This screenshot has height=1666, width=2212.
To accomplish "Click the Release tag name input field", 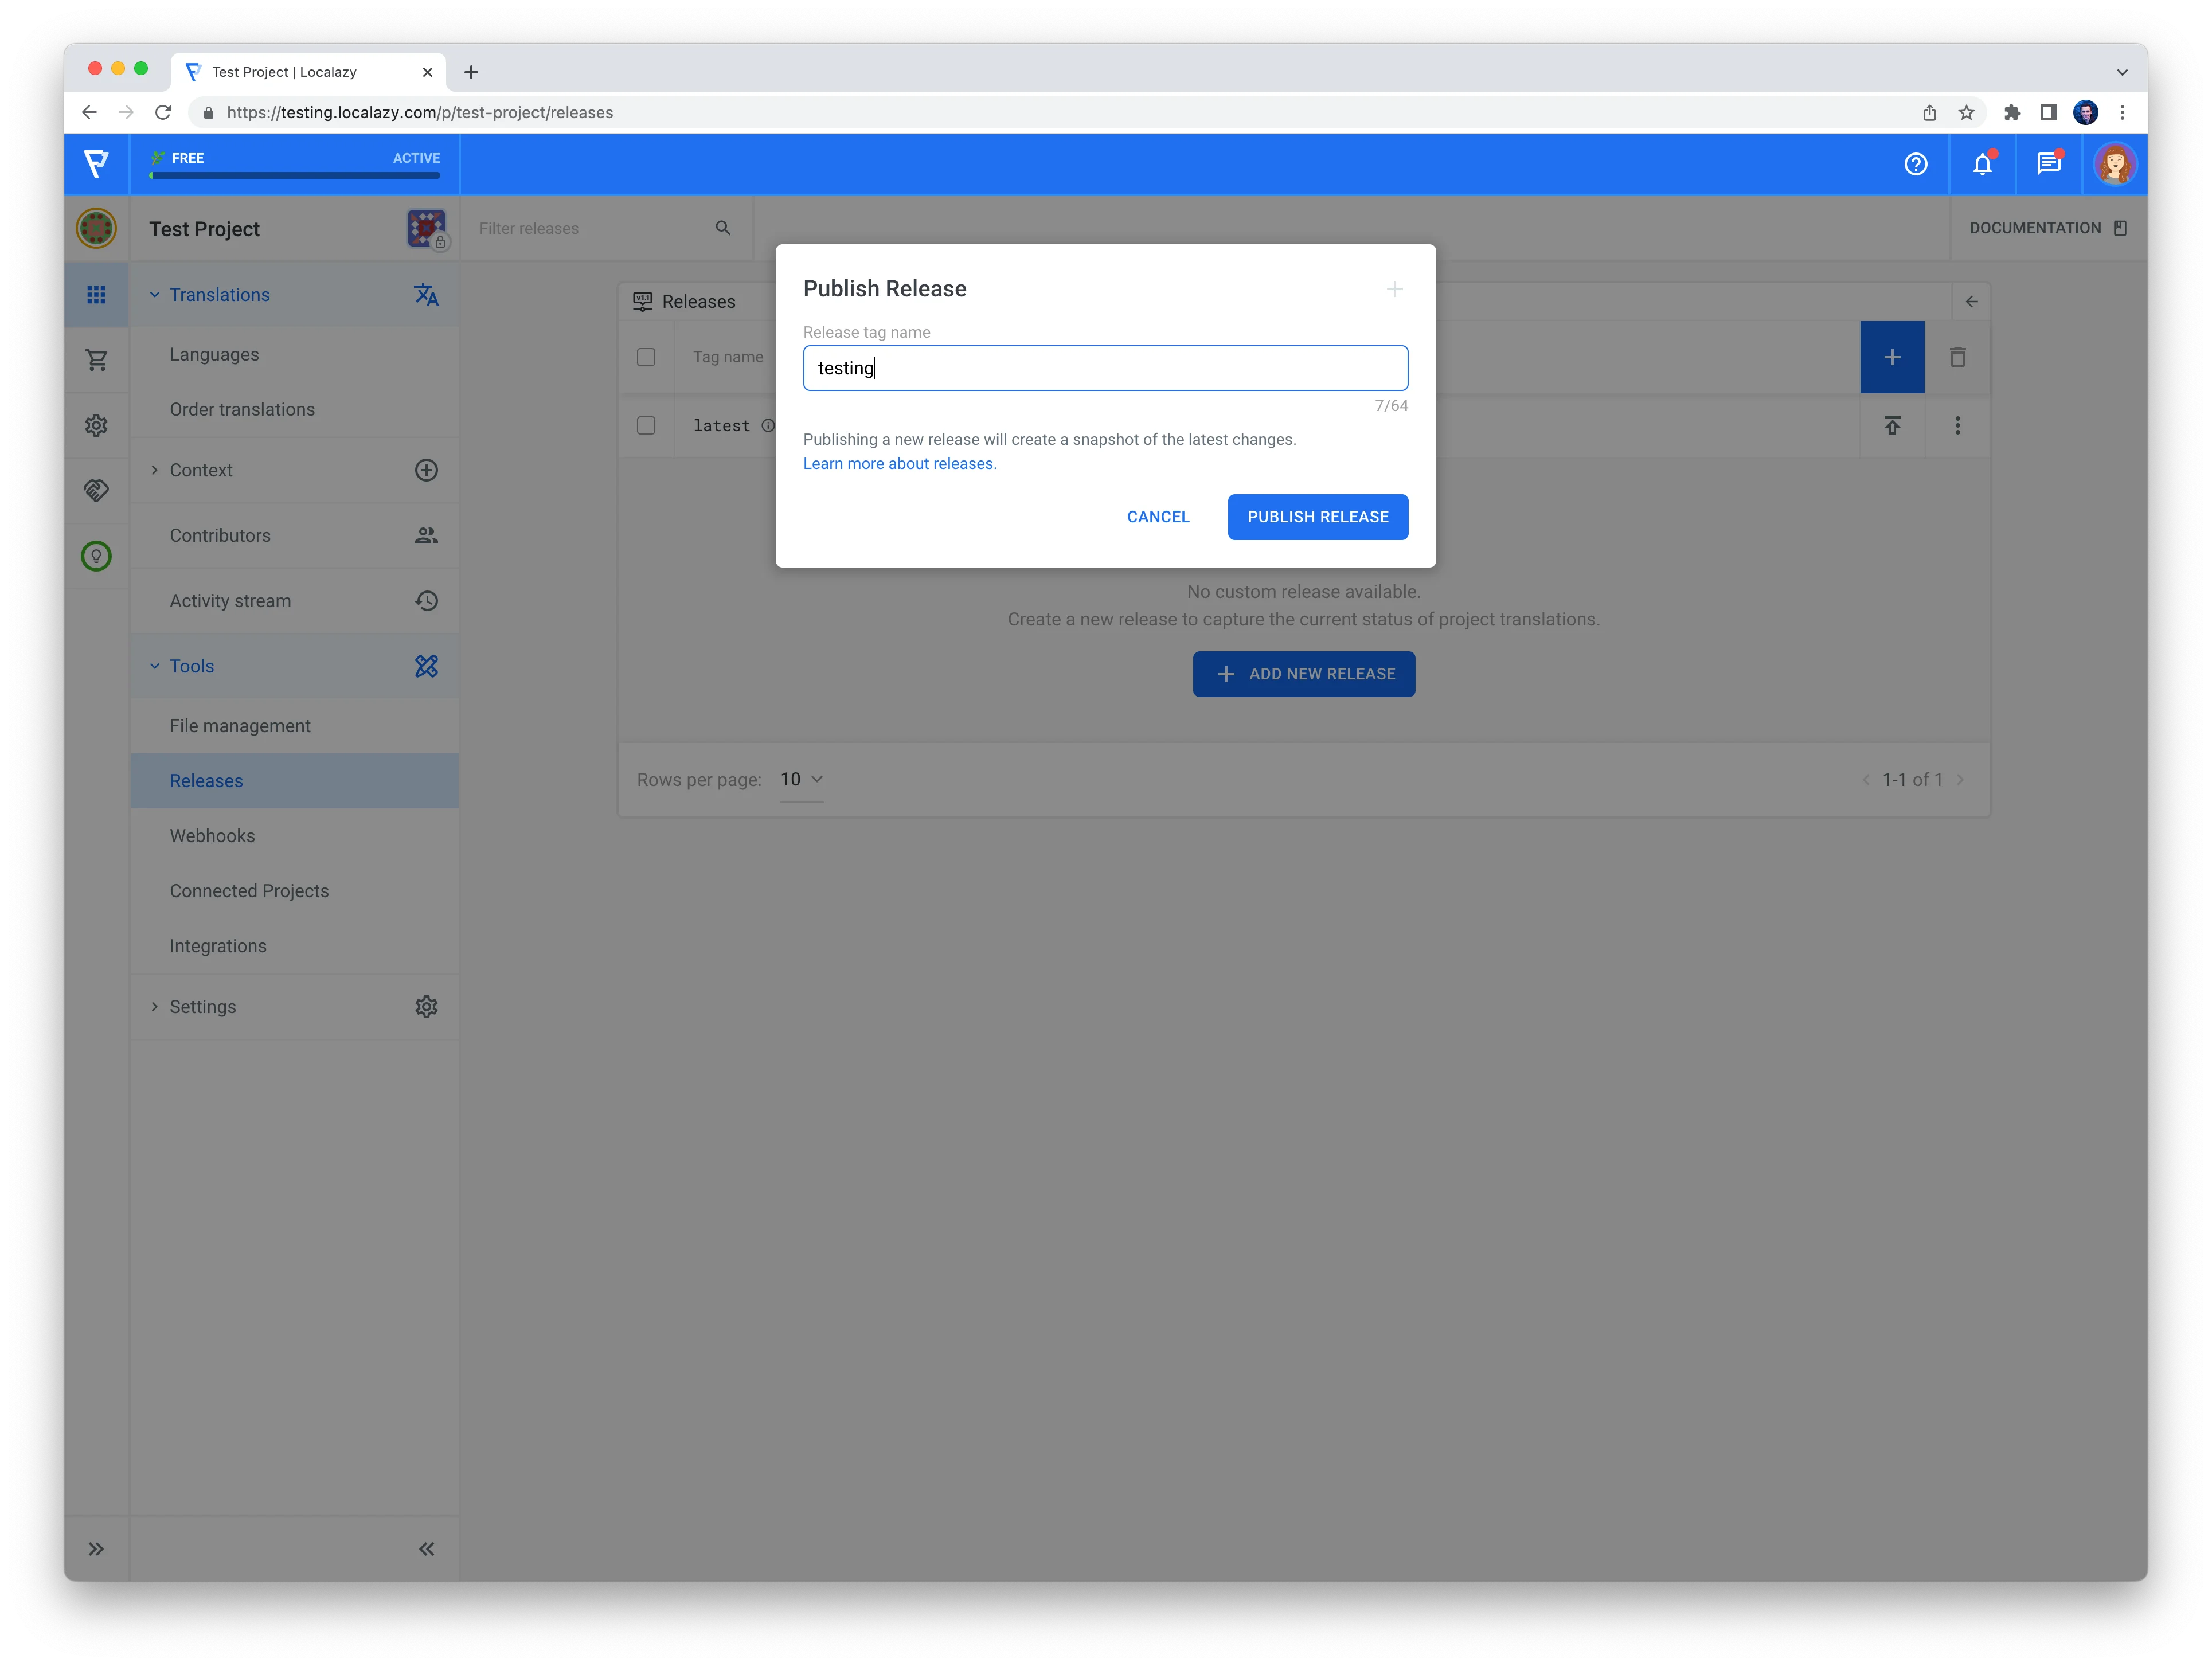I will [x=1104, y=368].
